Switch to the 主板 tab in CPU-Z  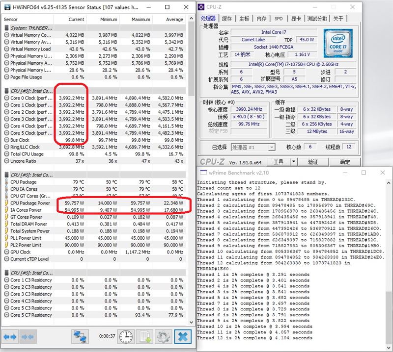point(244,18)
